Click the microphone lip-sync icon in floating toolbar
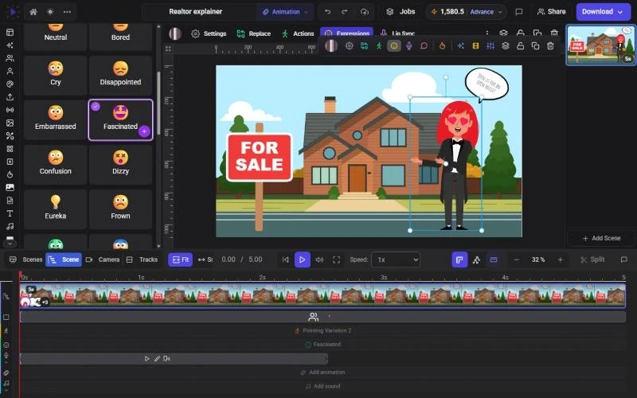This screenshot has width=637, height=398. [x=409, y=46]
